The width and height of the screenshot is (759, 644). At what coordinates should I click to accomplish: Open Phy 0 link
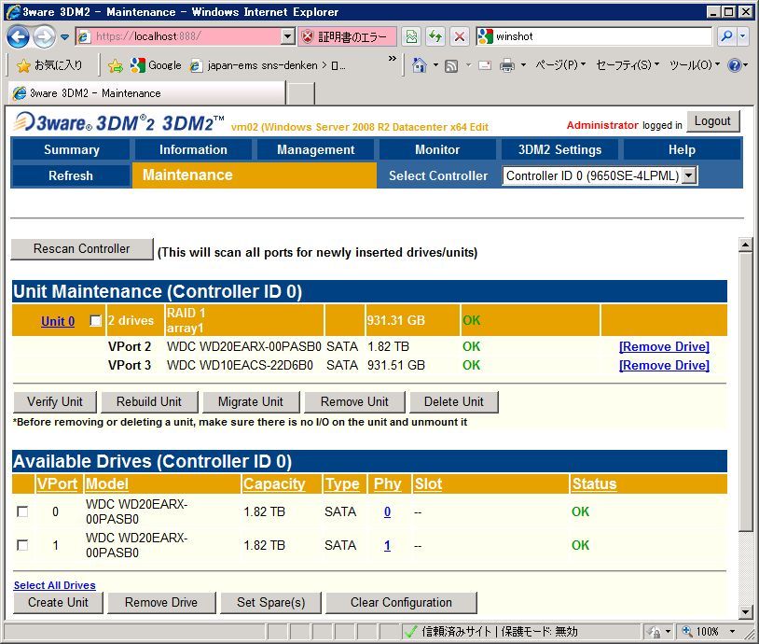click(387, 511)
